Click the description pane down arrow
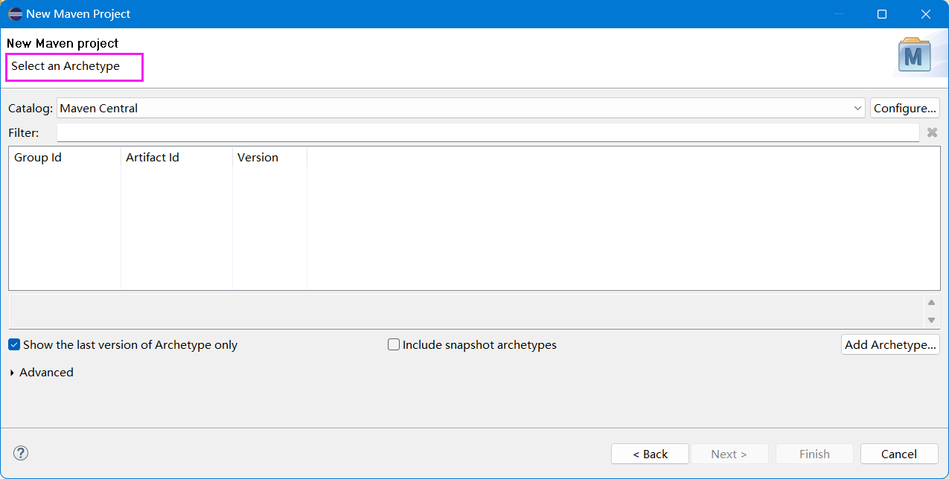The image size is (949, 479). [x=931, y=320]
